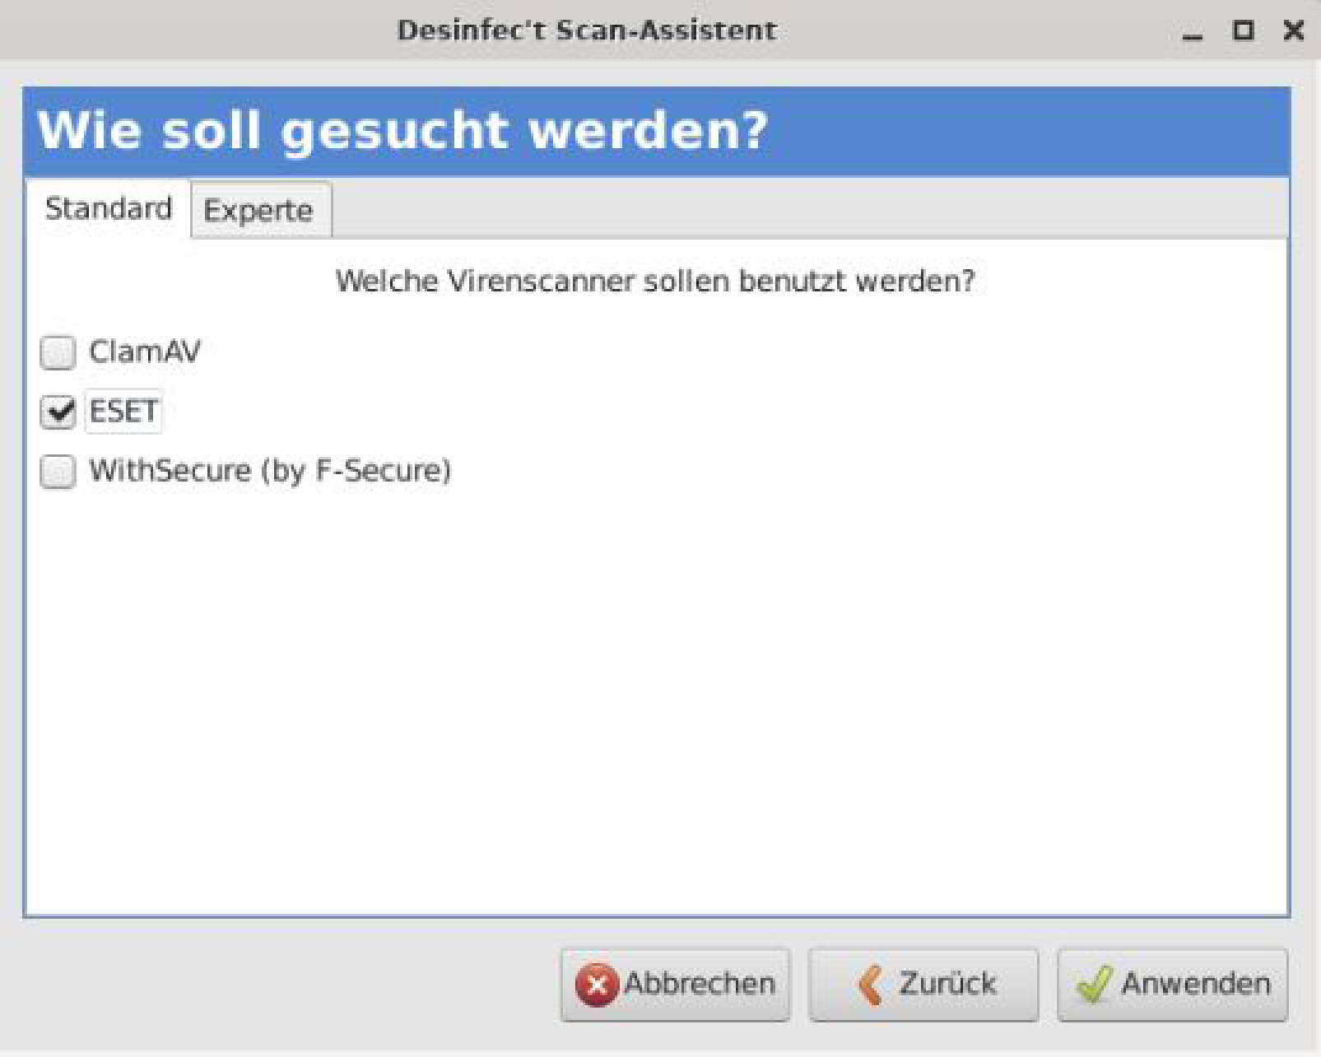
Task: Confirm with the Anwenden button label
Action: [x=1195, y=984]
